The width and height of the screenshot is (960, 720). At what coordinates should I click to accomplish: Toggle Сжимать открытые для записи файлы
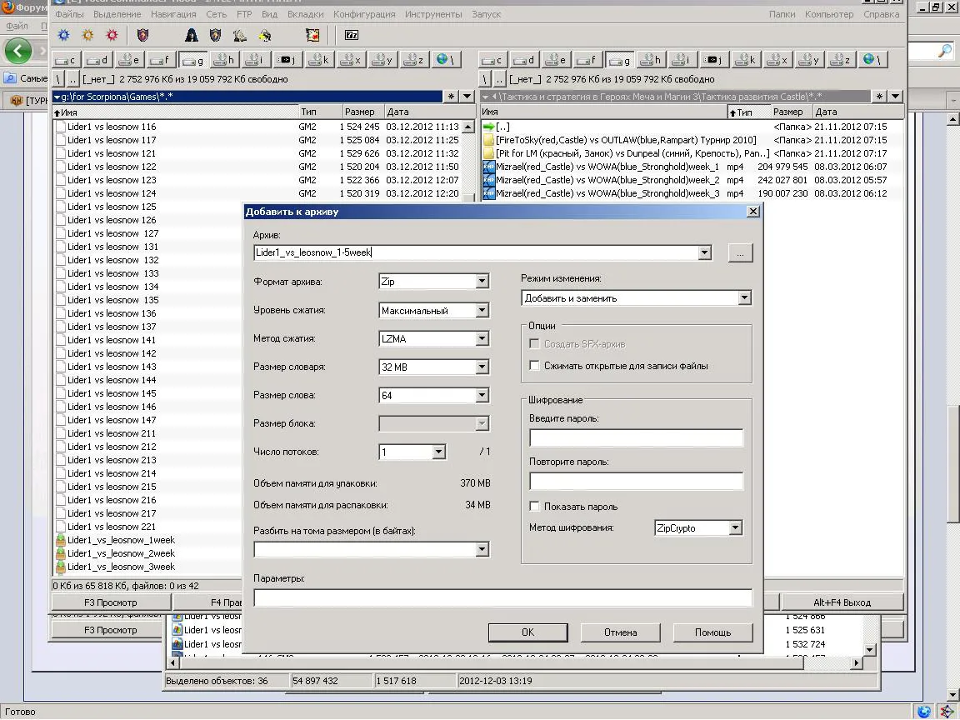pyautogui.click(x=534, y=366)
